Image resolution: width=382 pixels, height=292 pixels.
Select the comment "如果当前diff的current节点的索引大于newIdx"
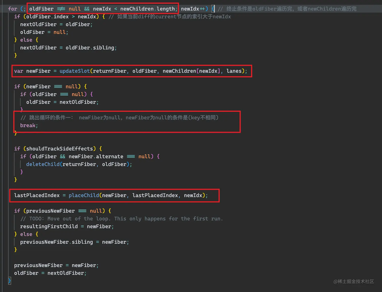[170, 17]
